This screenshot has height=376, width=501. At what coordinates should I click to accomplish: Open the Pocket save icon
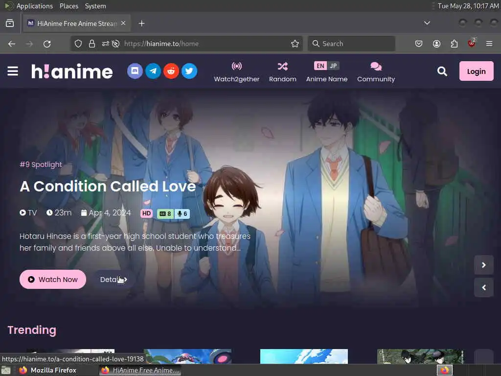click(419, 44)
